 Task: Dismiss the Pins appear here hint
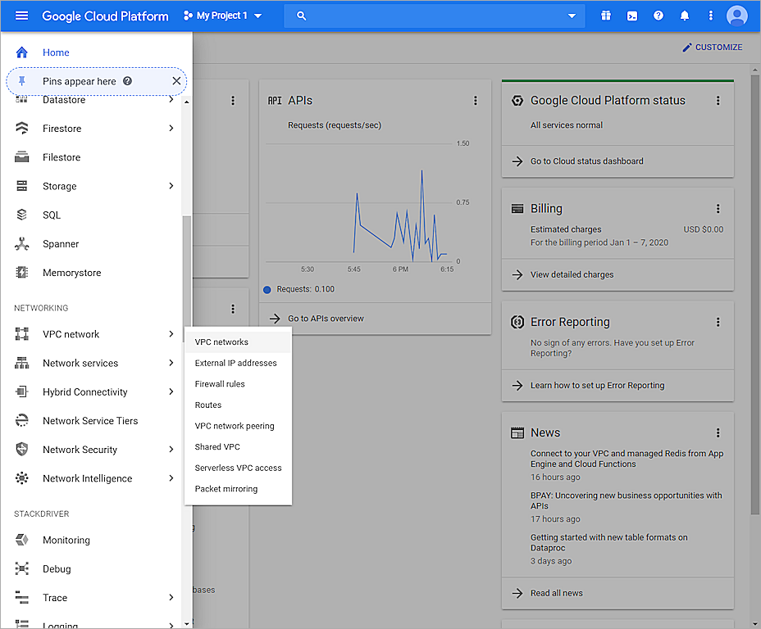coord(176,81)
